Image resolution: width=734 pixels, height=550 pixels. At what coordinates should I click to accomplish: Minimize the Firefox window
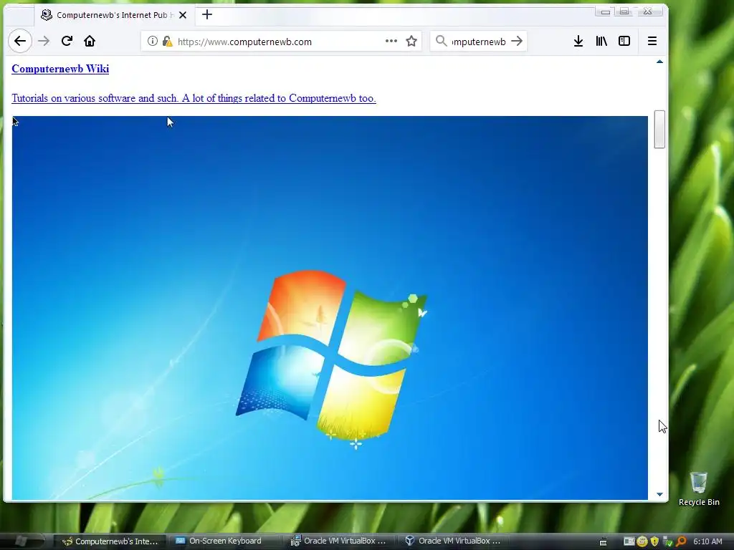[x=605, y=11]
